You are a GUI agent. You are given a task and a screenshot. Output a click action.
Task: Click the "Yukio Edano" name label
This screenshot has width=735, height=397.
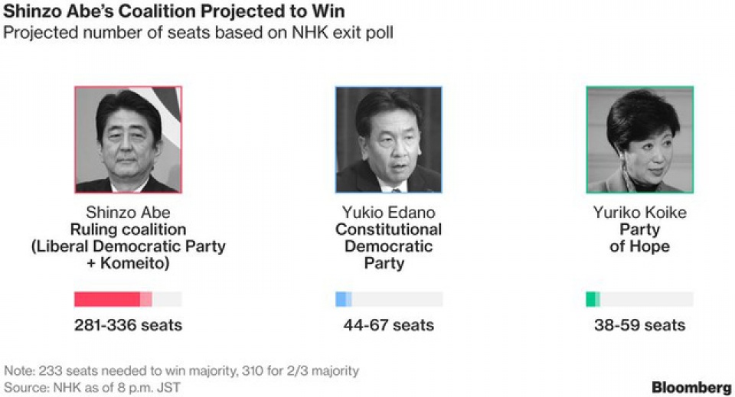click(x=388, y=212)
